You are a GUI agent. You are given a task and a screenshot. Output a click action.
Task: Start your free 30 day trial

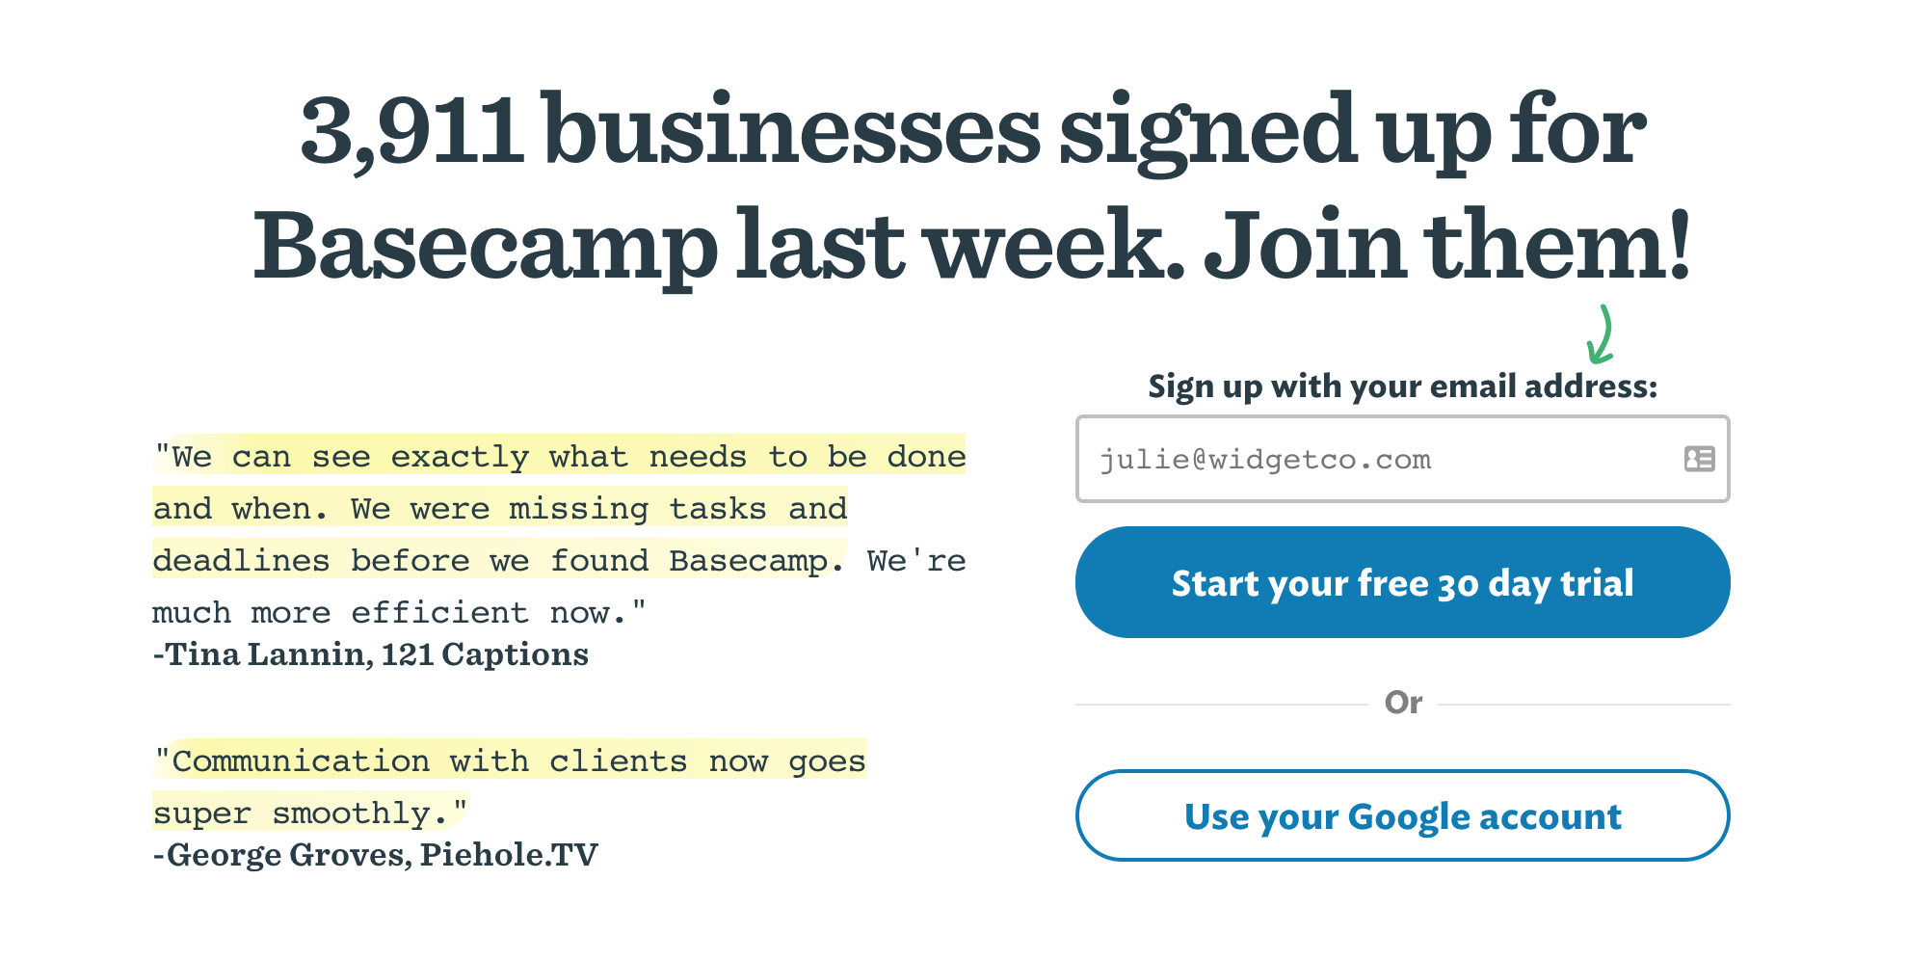[1402, 582]
